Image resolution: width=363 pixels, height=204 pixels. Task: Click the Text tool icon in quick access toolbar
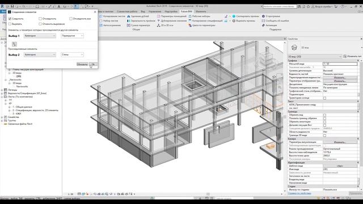(x=59, y=6)
